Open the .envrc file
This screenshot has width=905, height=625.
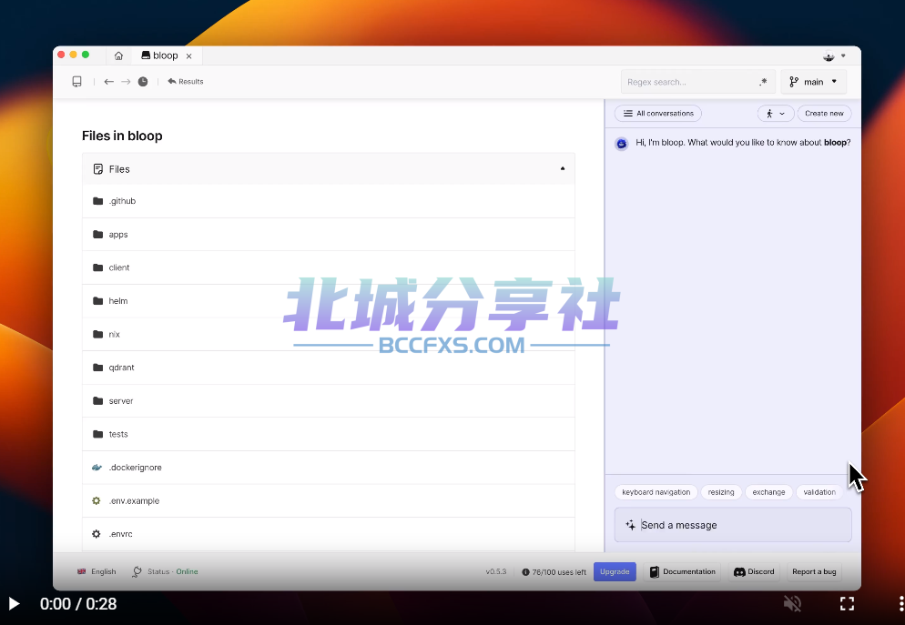click(x=329, y=534)
